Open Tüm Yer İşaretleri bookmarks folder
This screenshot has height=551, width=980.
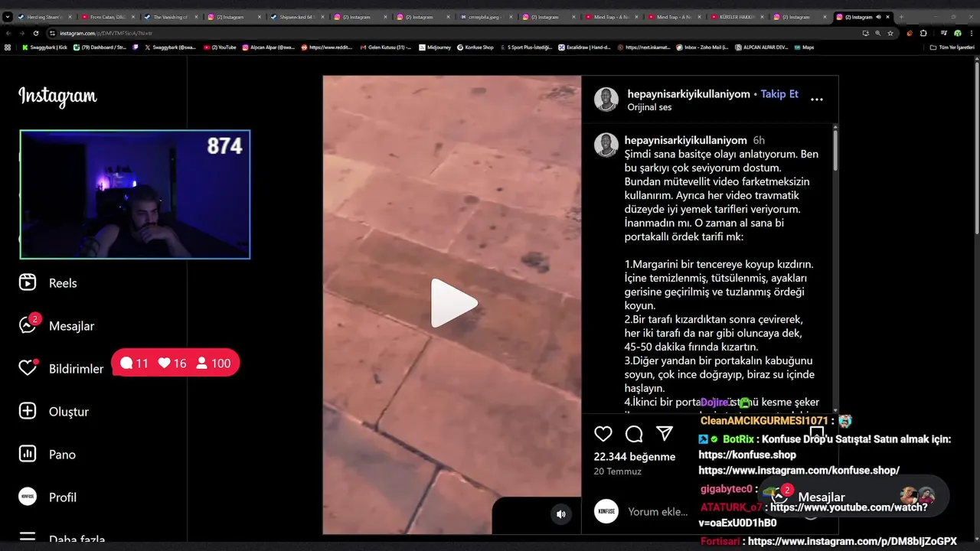[952, 47]
